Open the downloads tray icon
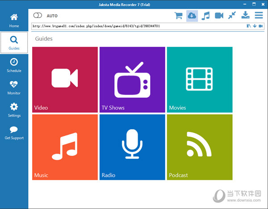 (x=245, y=15)
